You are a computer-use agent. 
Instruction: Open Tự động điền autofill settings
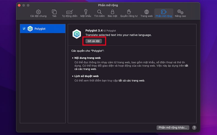[70, 12]
